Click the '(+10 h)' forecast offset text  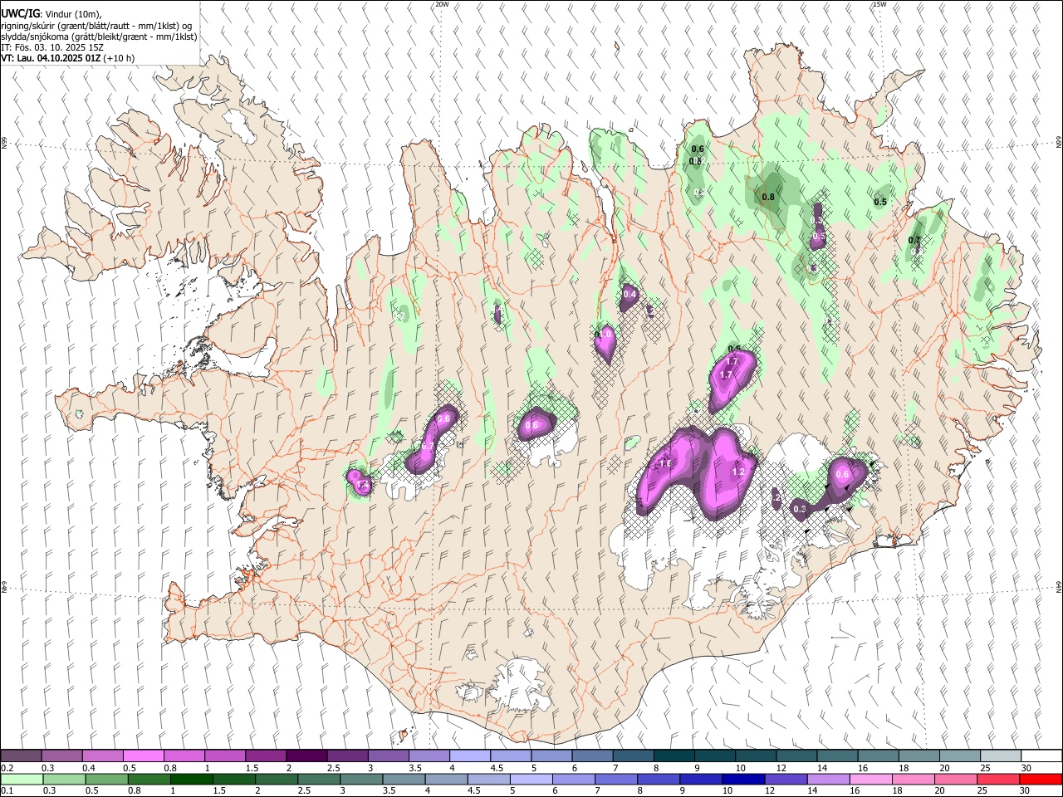120,58
